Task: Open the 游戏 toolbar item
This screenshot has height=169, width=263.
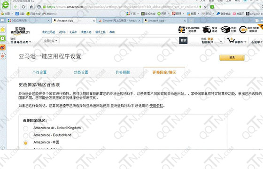Action: (206, 14)
